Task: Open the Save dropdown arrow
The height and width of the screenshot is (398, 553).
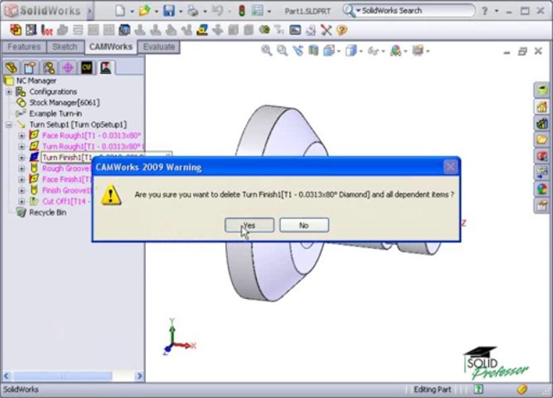Action: (x=181, y=12)
